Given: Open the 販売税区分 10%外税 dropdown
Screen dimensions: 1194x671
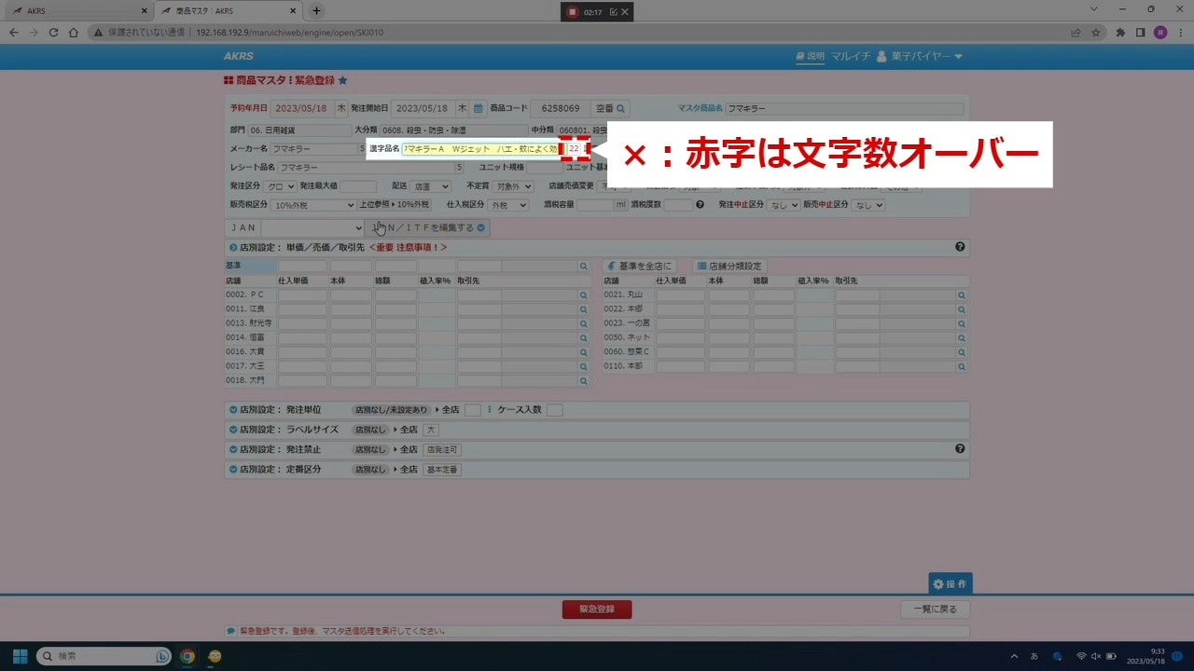Looking at the screenshot, I should click(x=312, y=205).
